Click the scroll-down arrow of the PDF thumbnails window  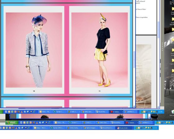(134, 106)
